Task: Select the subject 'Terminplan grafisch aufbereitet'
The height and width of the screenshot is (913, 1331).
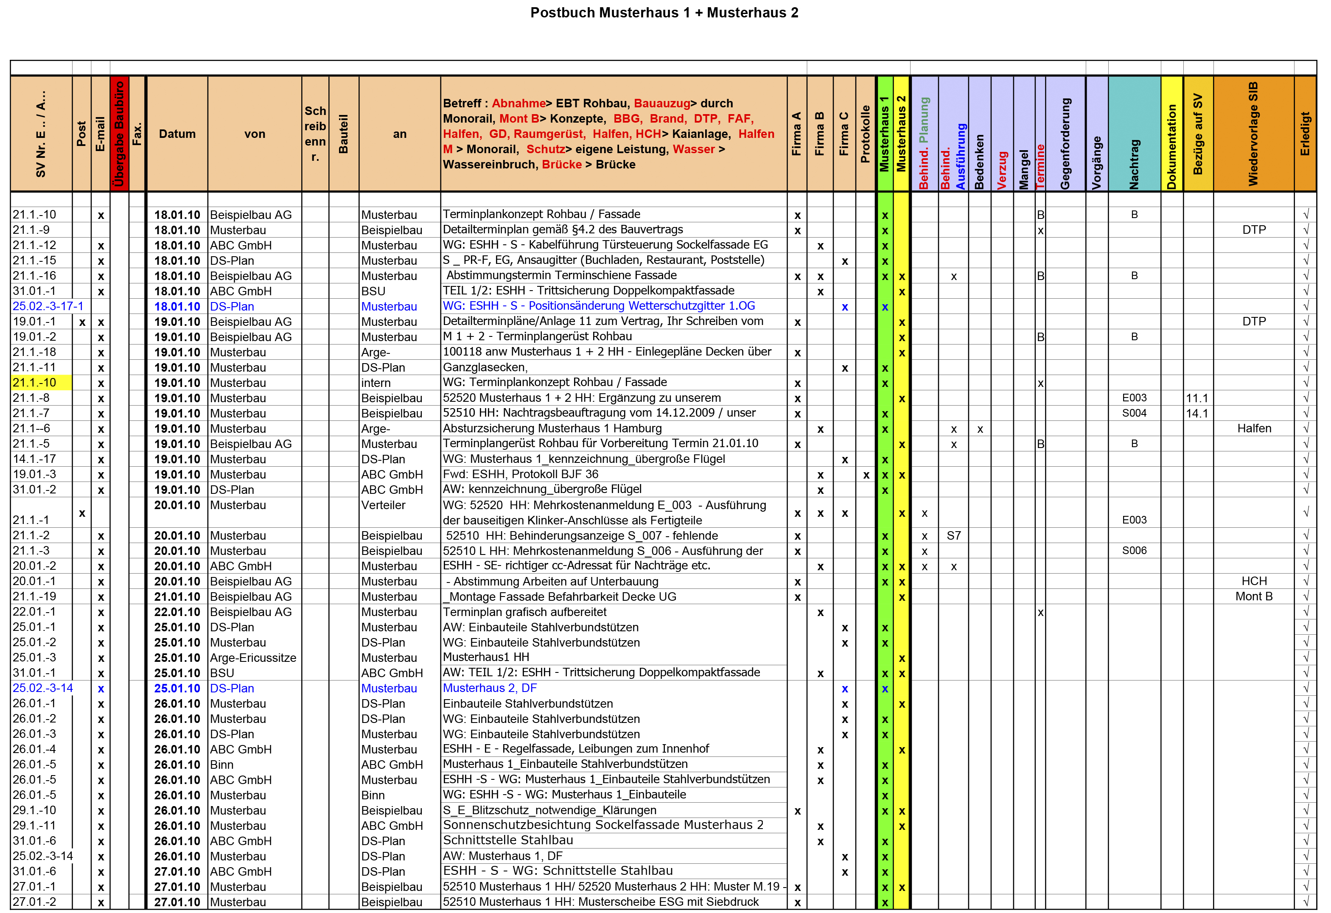Action: pos(524,612)
